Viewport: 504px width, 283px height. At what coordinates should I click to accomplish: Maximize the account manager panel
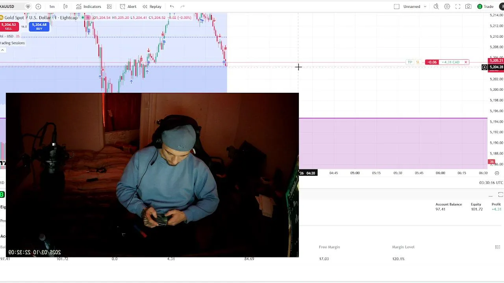tap(500, 195)
